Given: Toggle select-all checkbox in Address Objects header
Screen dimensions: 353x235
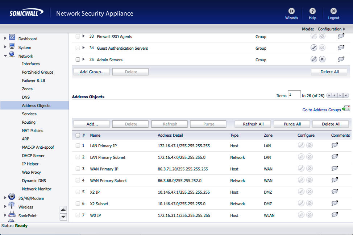Looking at the screenshot, I should [78, 135].
